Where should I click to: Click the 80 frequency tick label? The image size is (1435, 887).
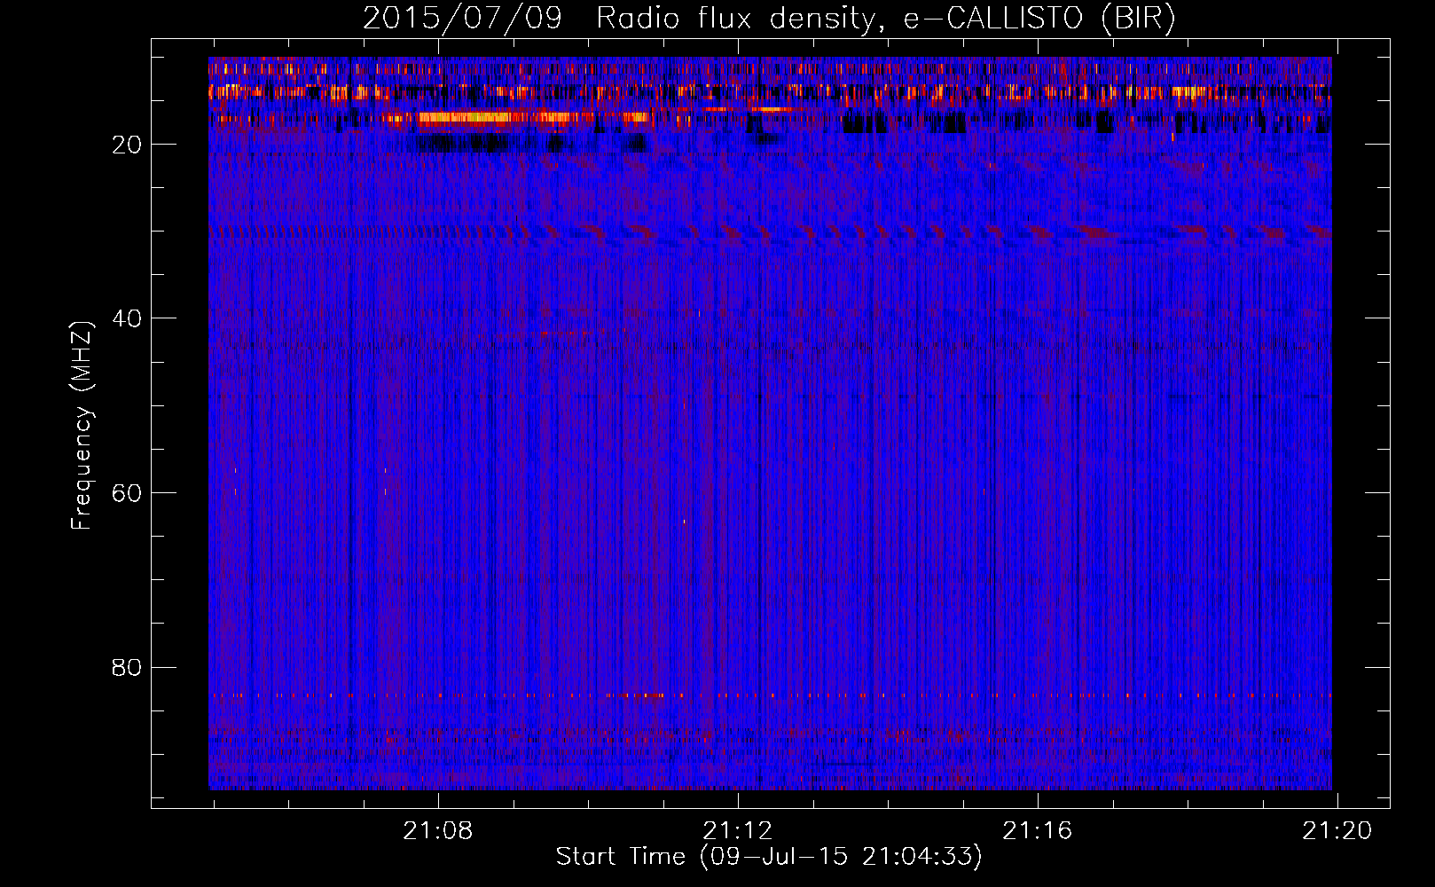(x=127, y=667)
